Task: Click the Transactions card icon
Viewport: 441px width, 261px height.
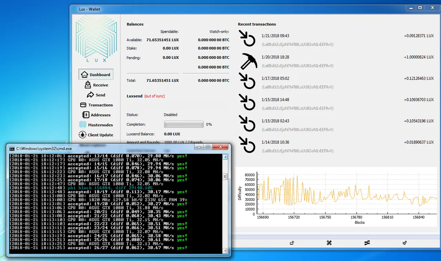Action: click(83, 105)
